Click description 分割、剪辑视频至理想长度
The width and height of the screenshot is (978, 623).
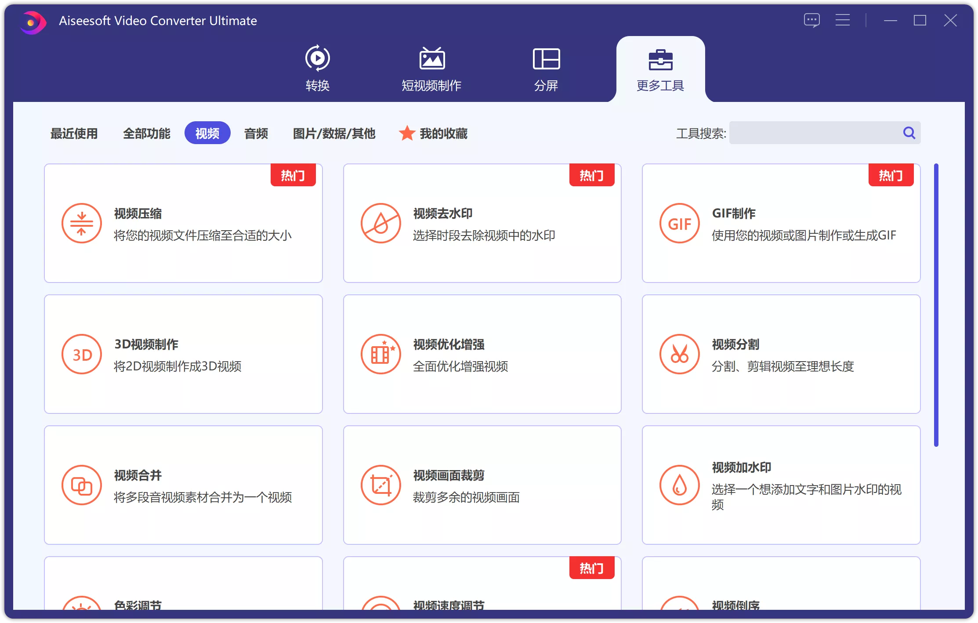pyautogui.click(x=783, y=366)
